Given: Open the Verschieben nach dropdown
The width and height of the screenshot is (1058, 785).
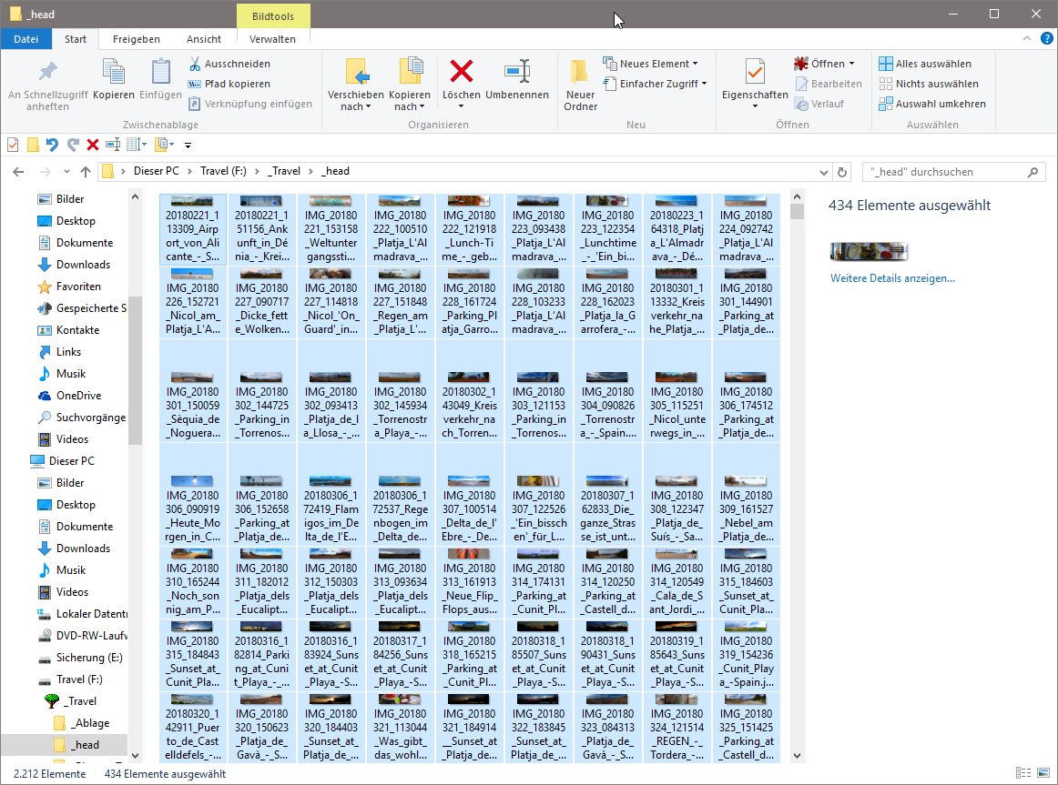Looking at the screenshot, I should [x=355, y=106].
